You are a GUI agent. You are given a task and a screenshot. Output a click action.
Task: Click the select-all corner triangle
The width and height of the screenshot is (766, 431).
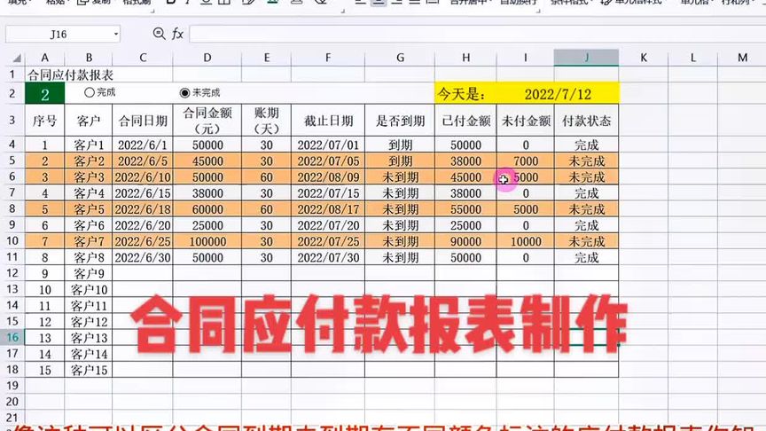pyautogui.click(x=17, y=59)
